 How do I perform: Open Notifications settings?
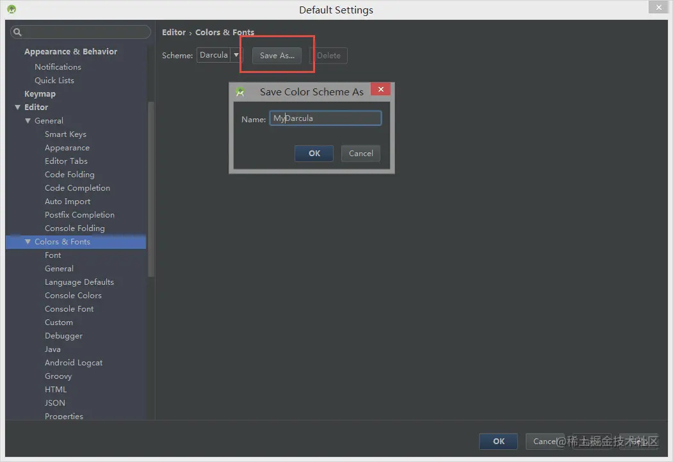[x=58, y=67]
